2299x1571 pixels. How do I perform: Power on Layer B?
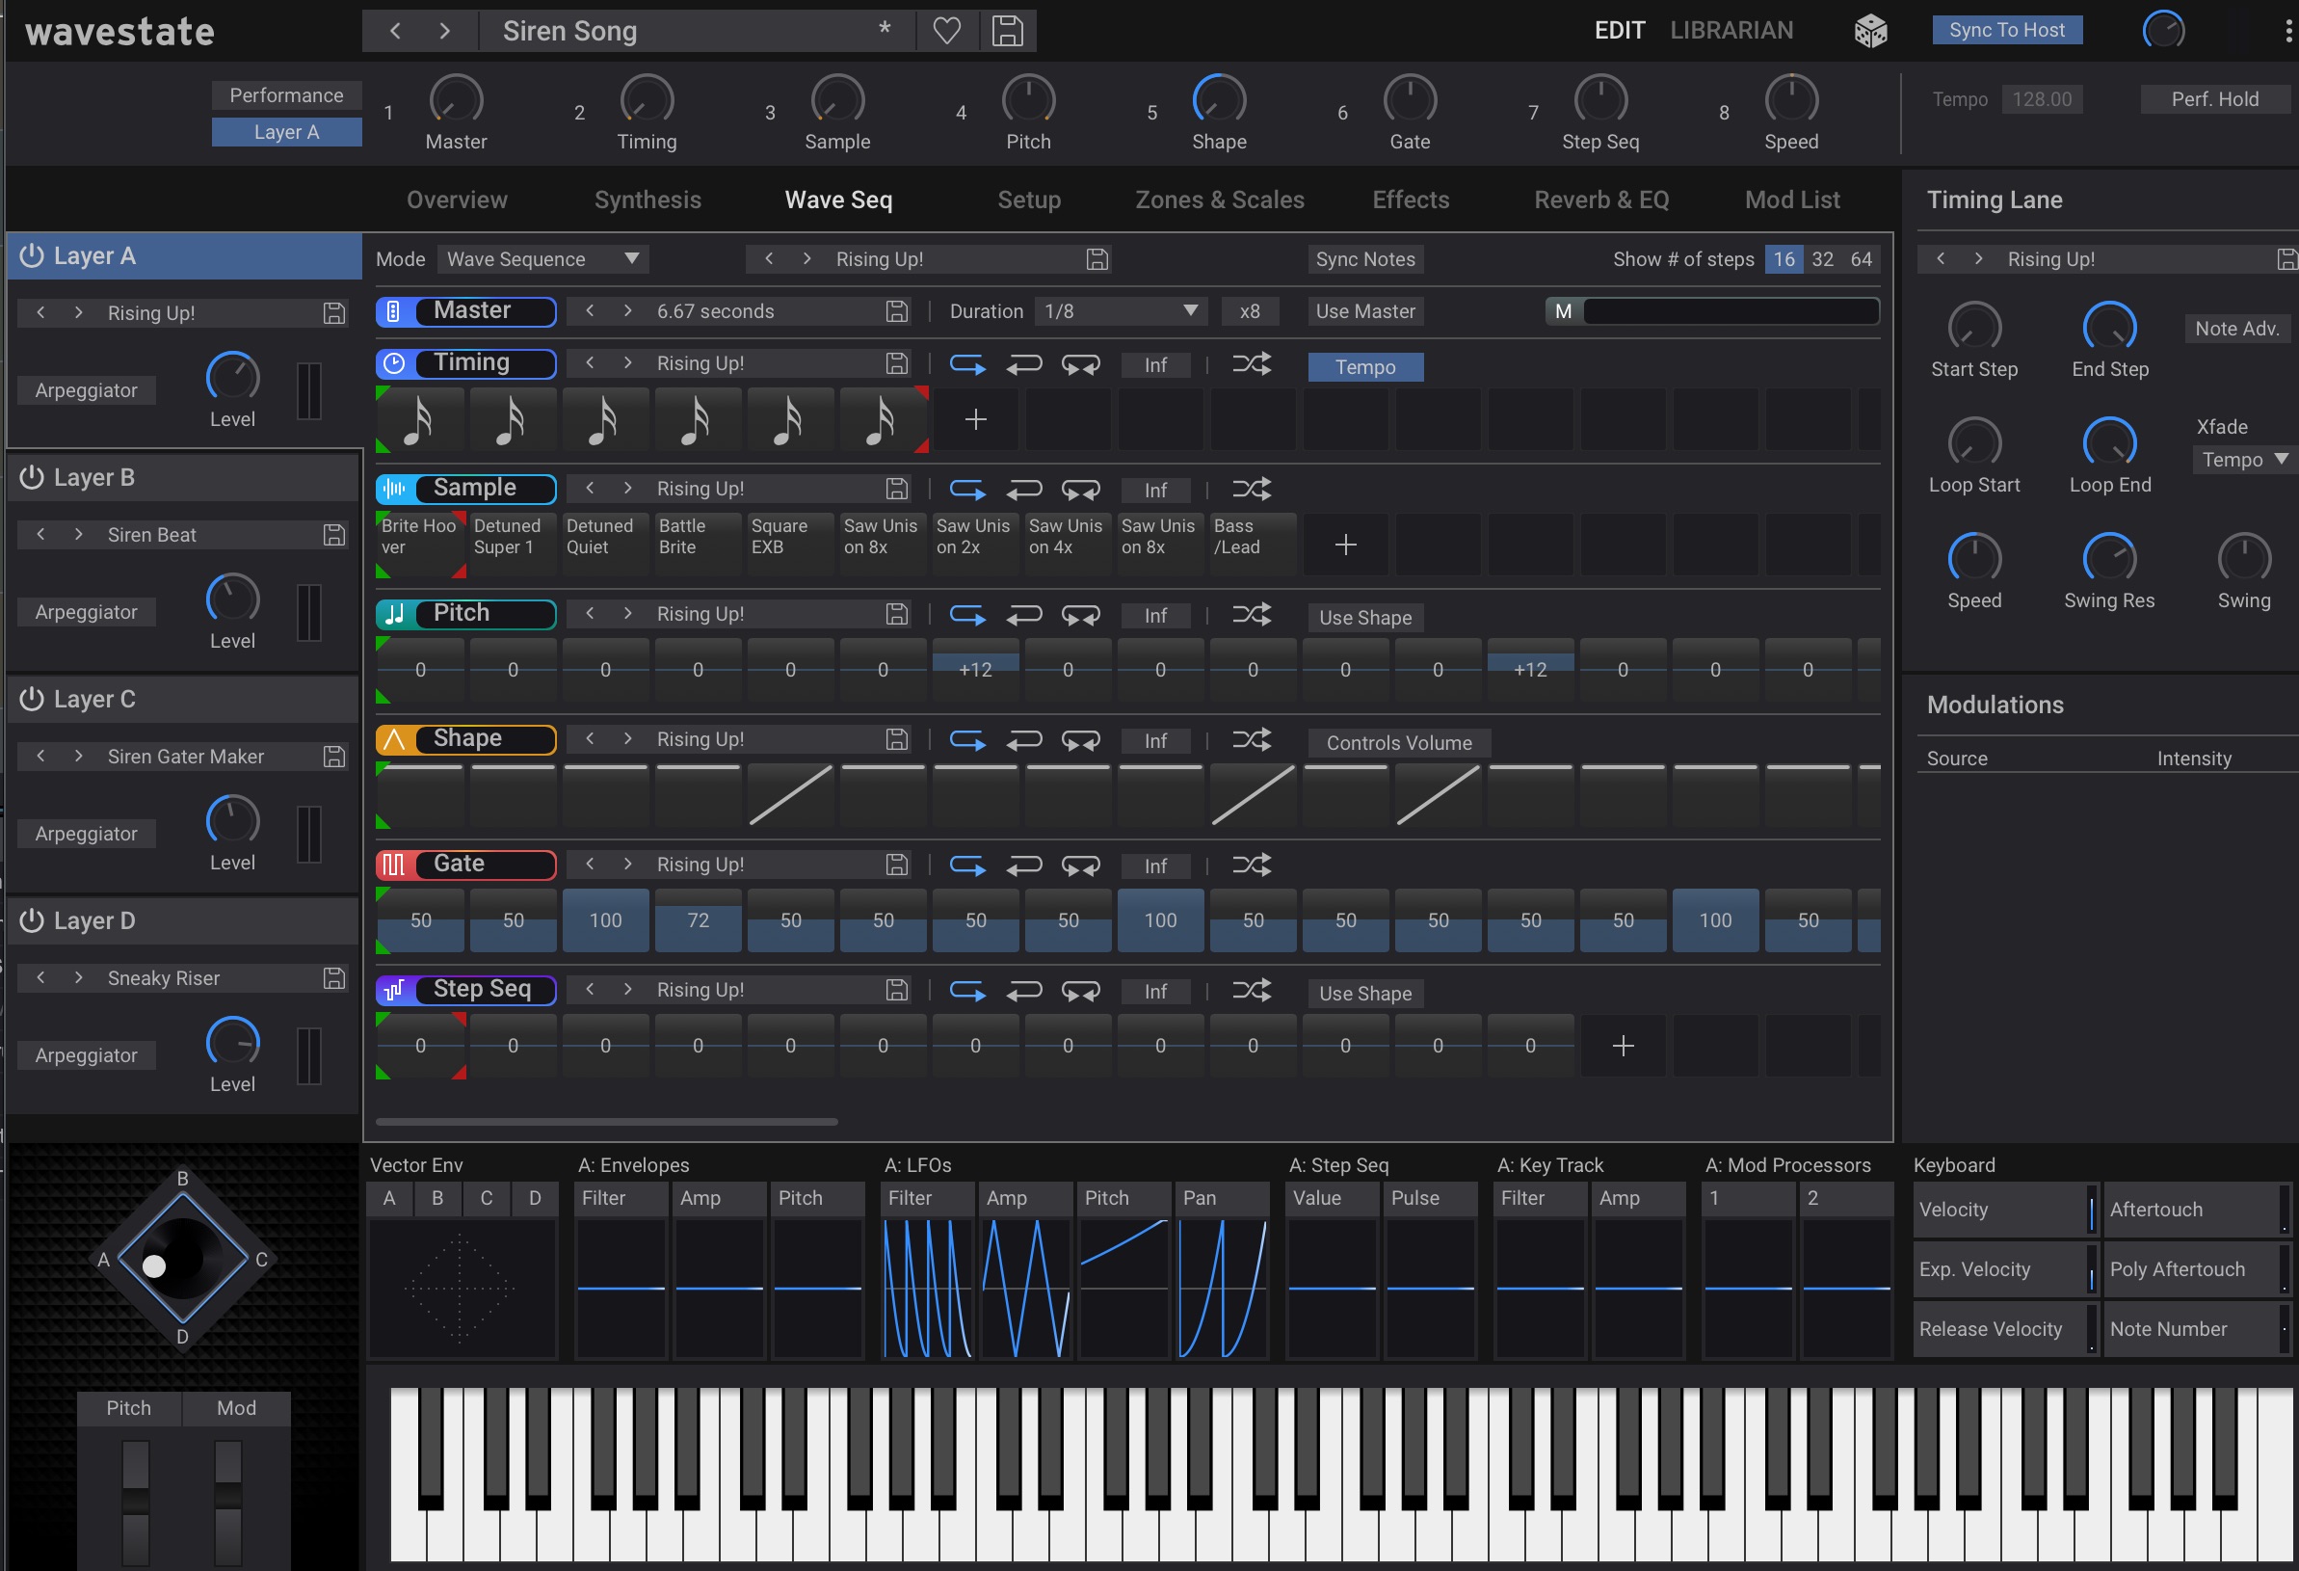pos(31,477)
